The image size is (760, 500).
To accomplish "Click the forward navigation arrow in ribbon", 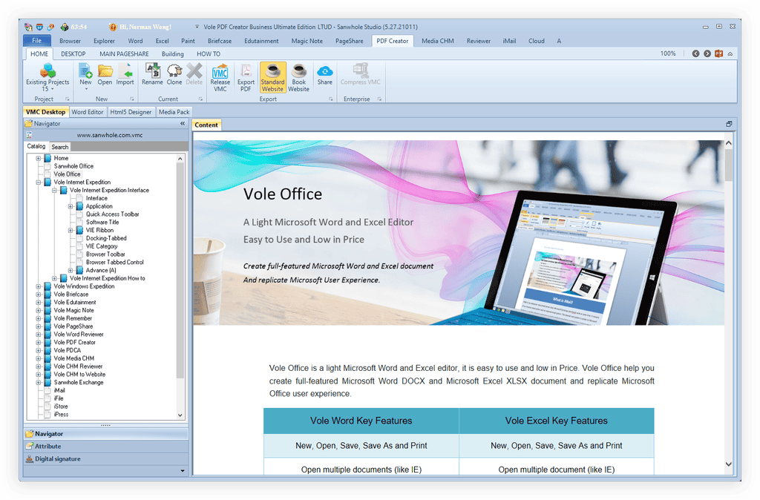I will 707,53.
